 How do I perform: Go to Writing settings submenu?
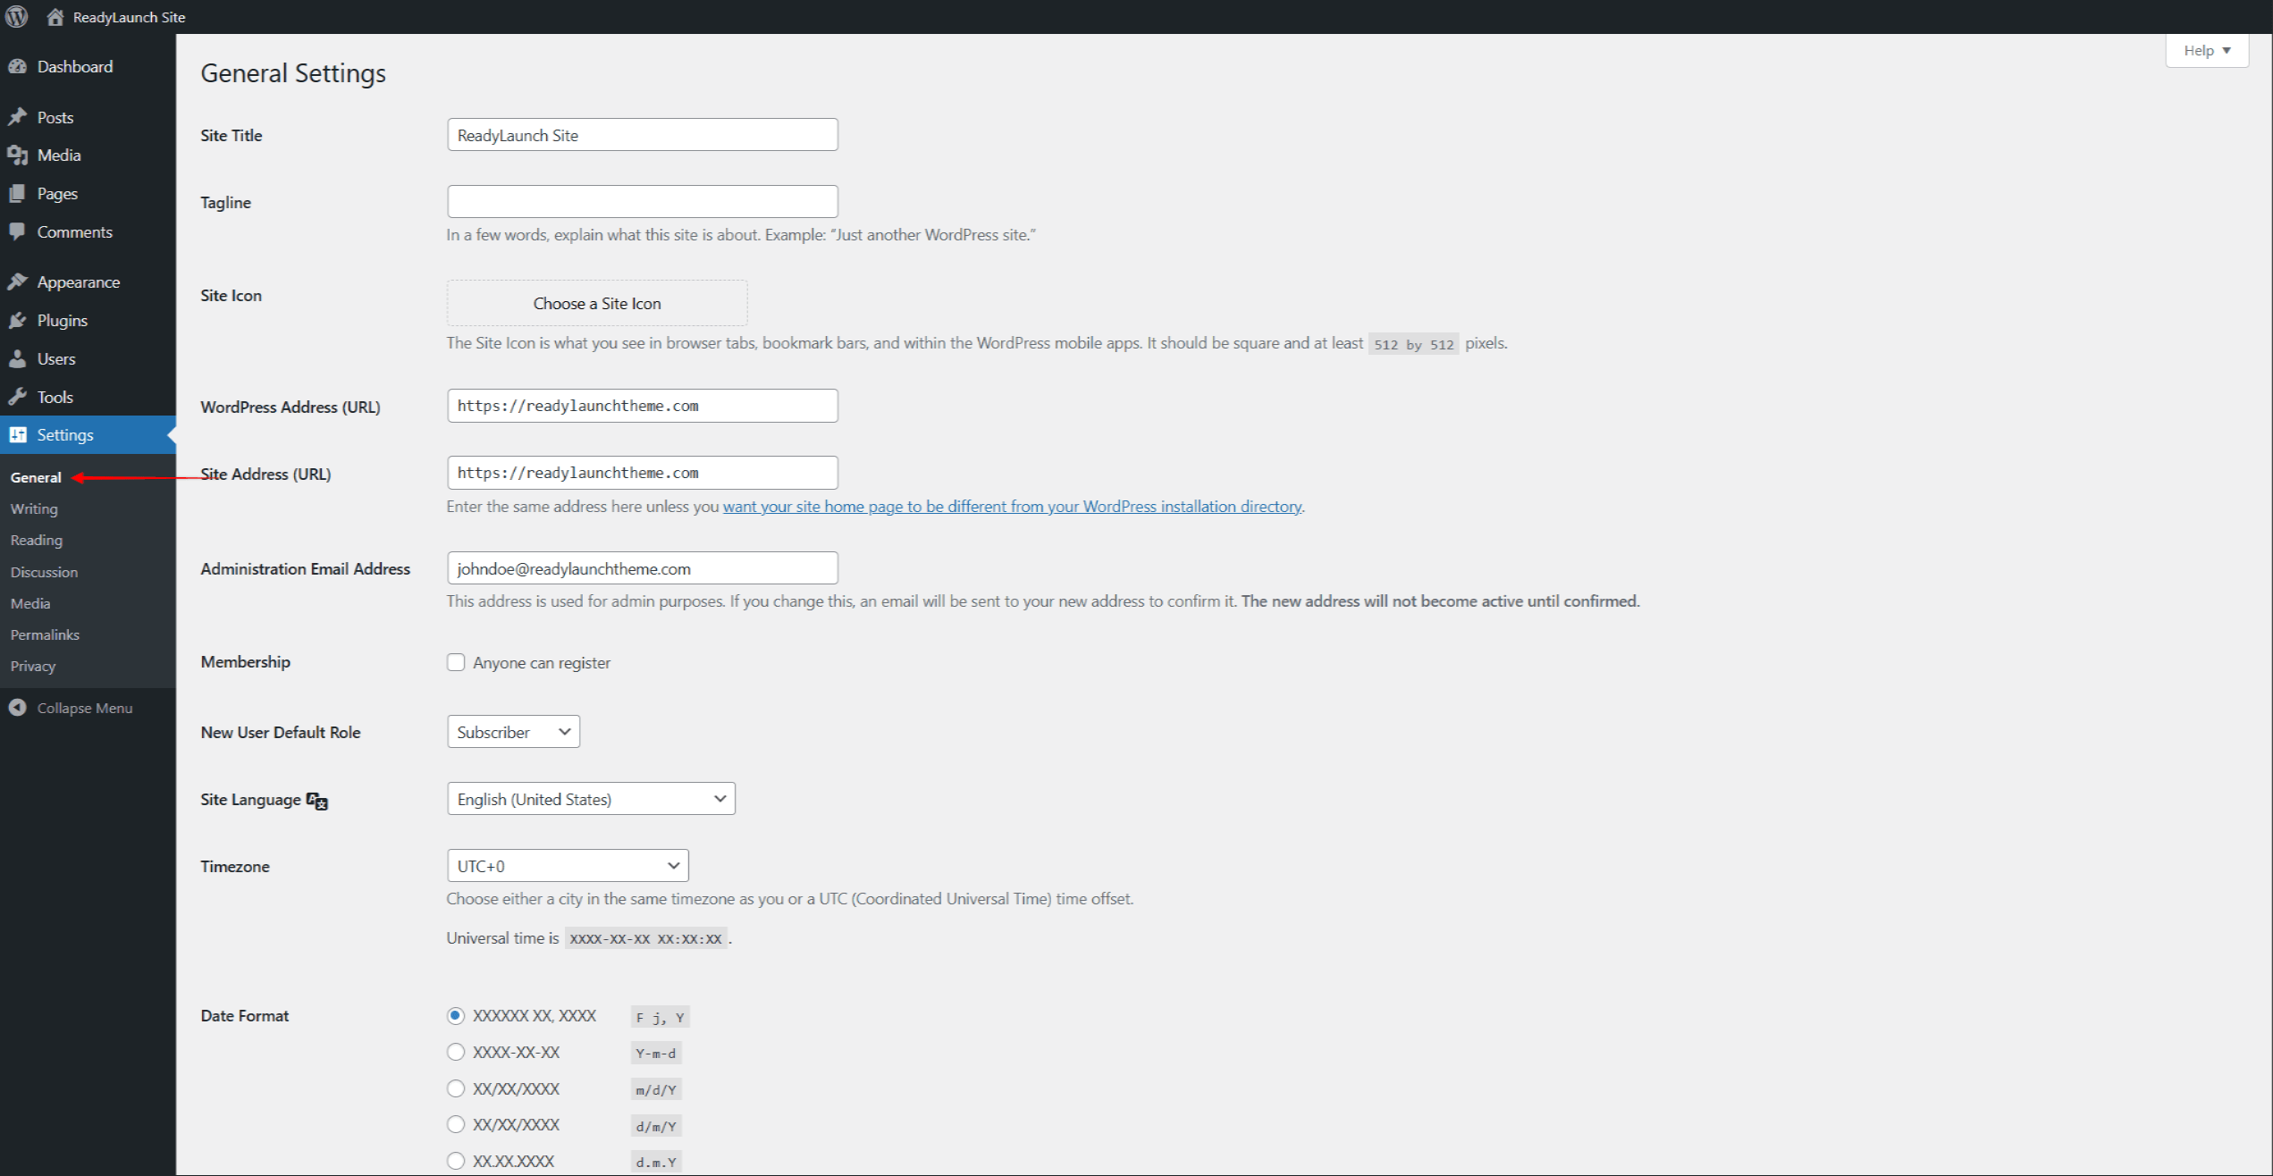pos(34,508)
